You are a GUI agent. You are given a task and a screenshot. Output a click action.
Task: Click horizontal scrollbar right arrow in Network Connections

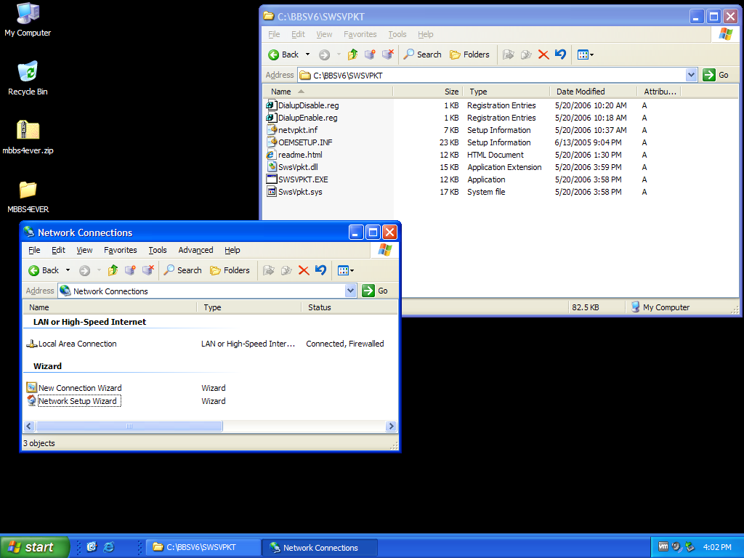[391, 426]
